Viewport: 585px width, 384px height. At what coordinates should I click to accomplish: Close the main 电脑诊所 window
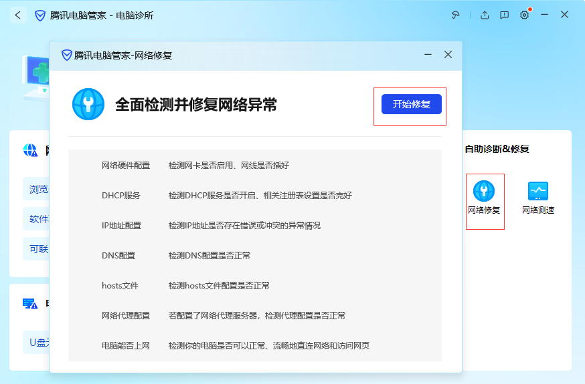[x=564, y=15]
